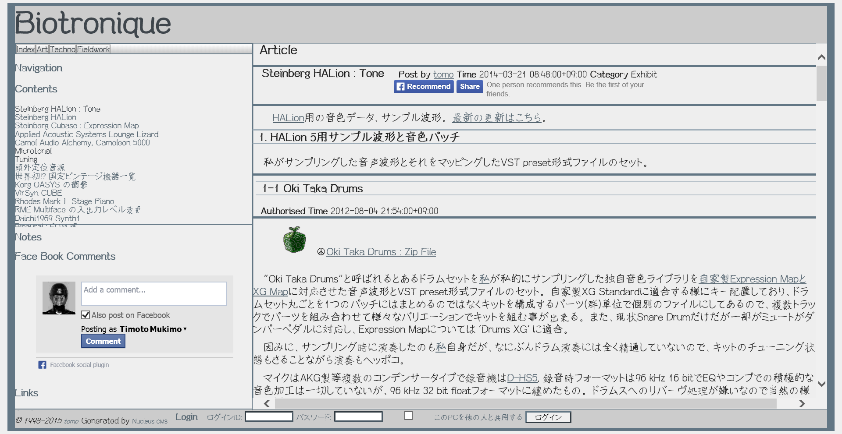
Task: Uncheck Also post on Facebook
Action: point(86,315)
